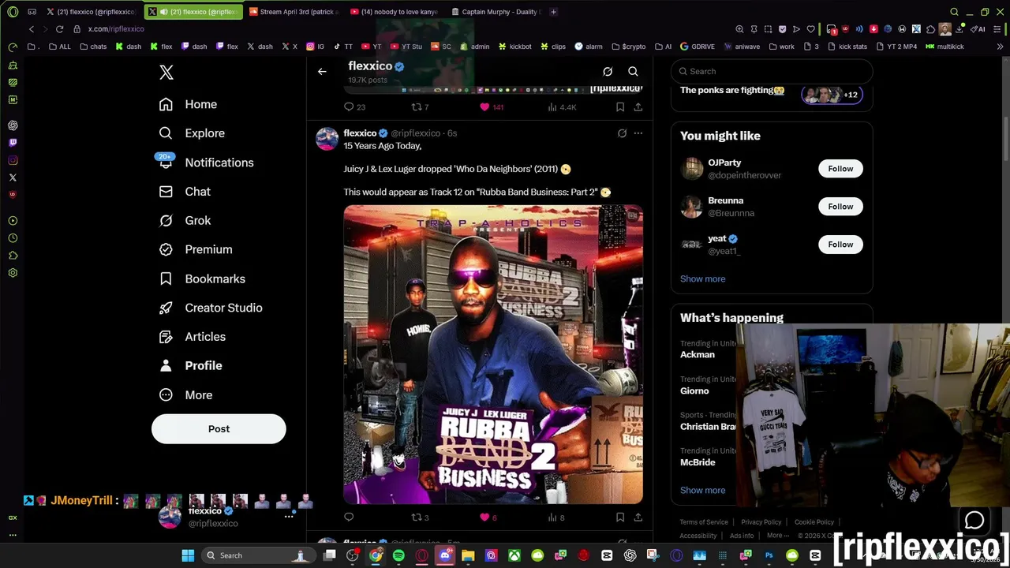
Task: Open Photoshop from the taskbar
Action: (769, 556)
